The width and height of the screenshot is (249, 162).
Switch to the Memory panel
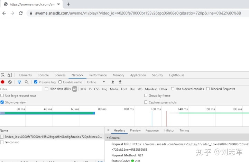119,75
